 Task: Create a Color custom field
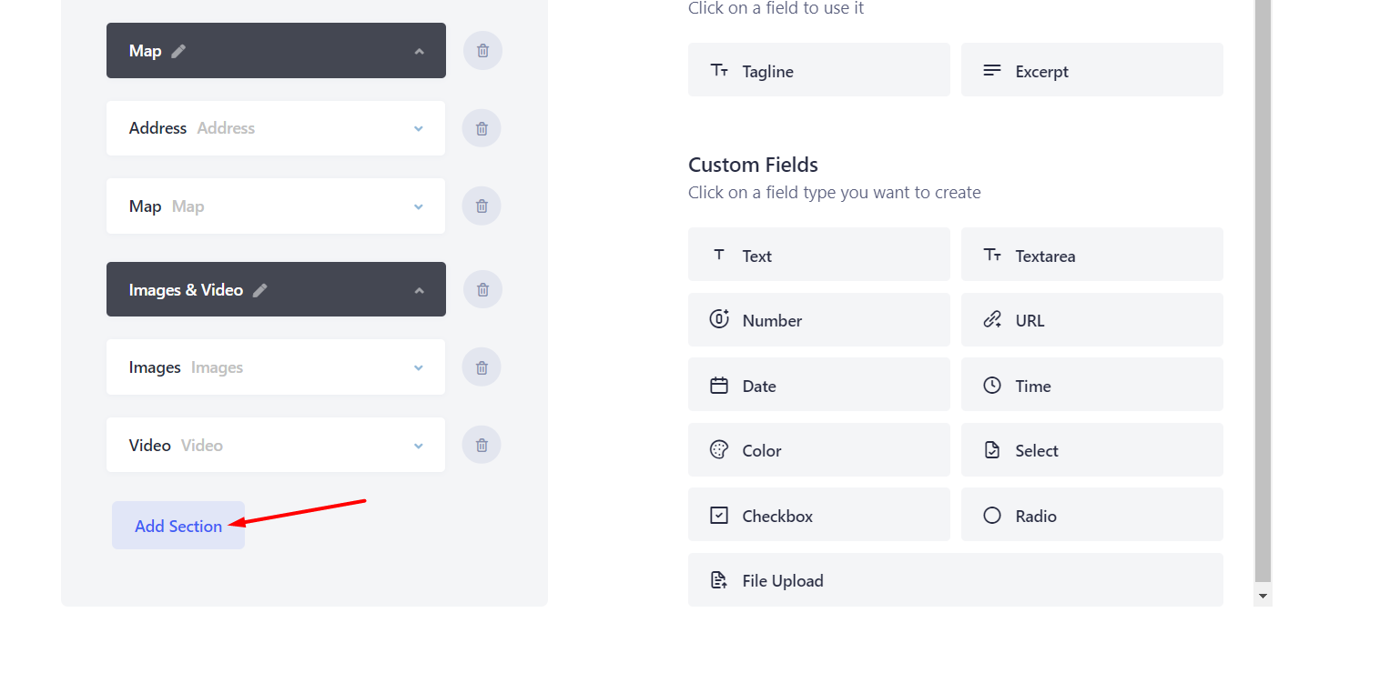pyautogui.click(x=817, y=449)
